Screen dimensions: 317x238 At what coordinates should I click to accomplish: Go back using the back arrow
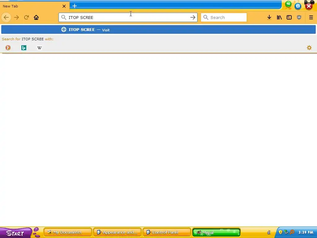pyautogui.click(x=6, y=17)
